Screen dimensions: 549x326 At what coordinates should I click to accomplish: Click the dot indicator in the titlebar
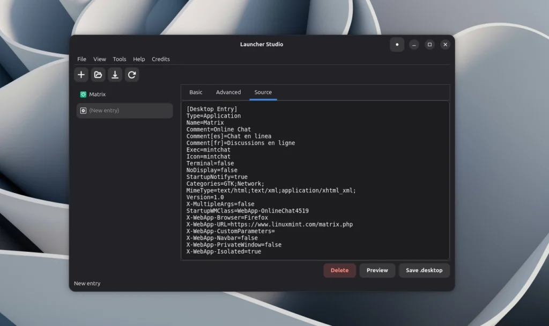[x=397, y=45]
